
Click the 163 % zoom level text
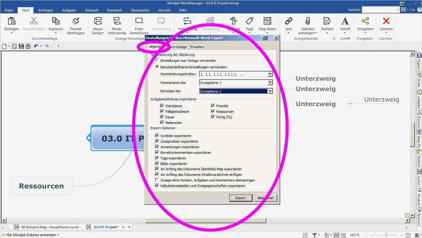(354, 235)
